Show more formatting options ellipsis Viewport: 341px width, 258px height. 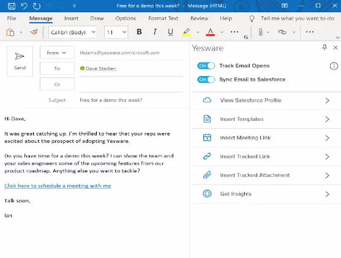pos(234,32)
